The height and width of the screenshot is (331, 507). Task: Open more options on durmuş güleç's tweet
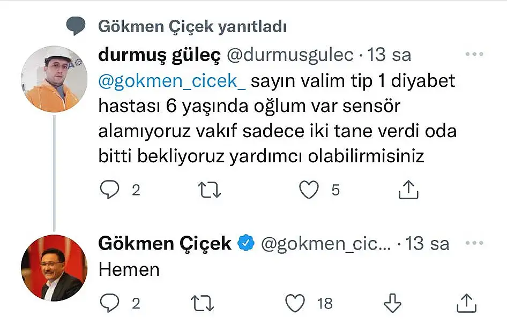[x=474, y=55]
